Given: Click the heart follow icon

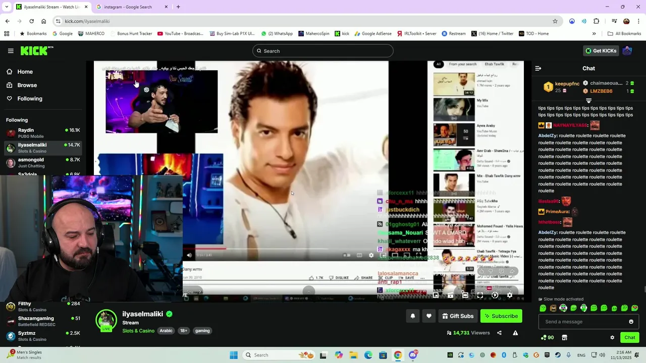Looking at the screenshot, I should click(x=429, y=316).
